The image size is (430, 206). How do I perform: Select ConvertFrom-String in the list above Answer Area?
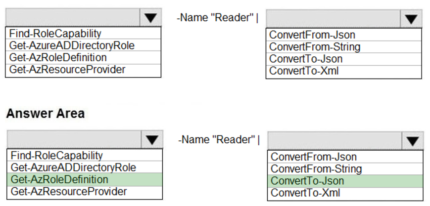tap(315, 47)
